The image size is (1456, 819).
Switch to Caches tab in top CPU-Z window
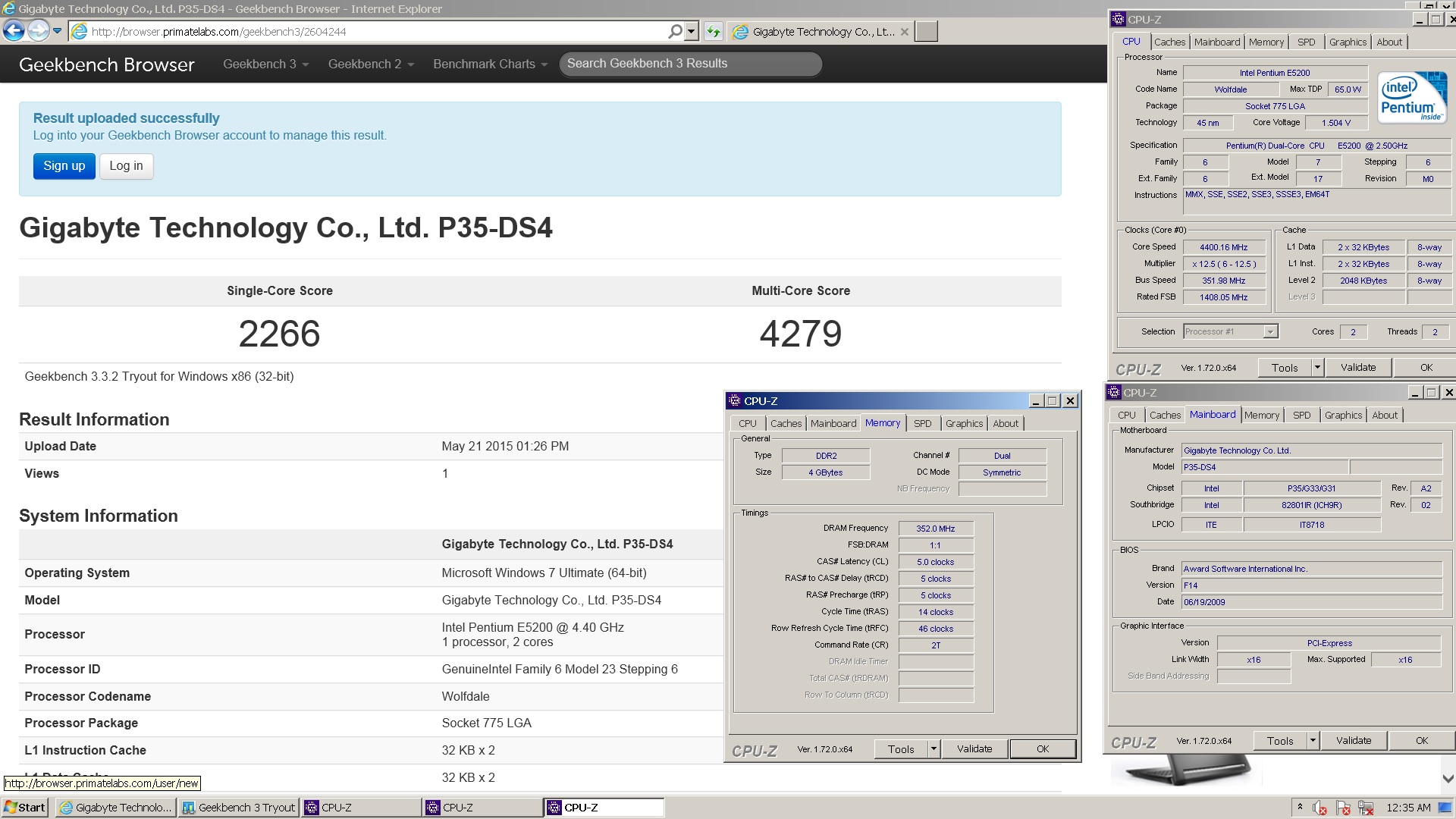(x=1169, y=42)
